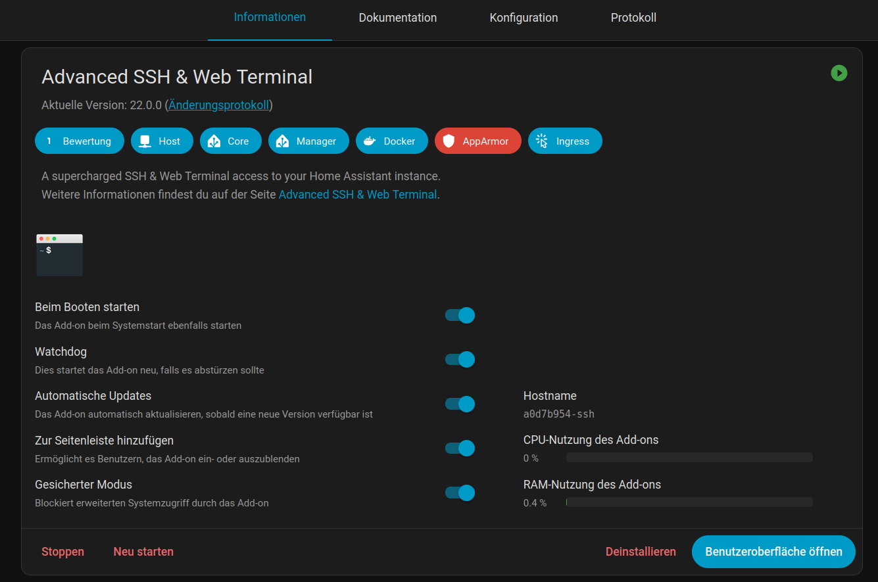Click the Hostname label
This screenshot has height=582, width=878.
550,396
